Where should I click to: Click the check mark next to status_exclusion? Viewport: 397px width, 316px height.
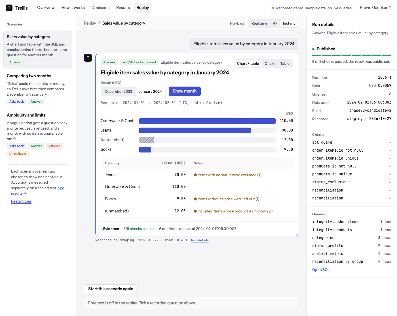tap(390, 182)
